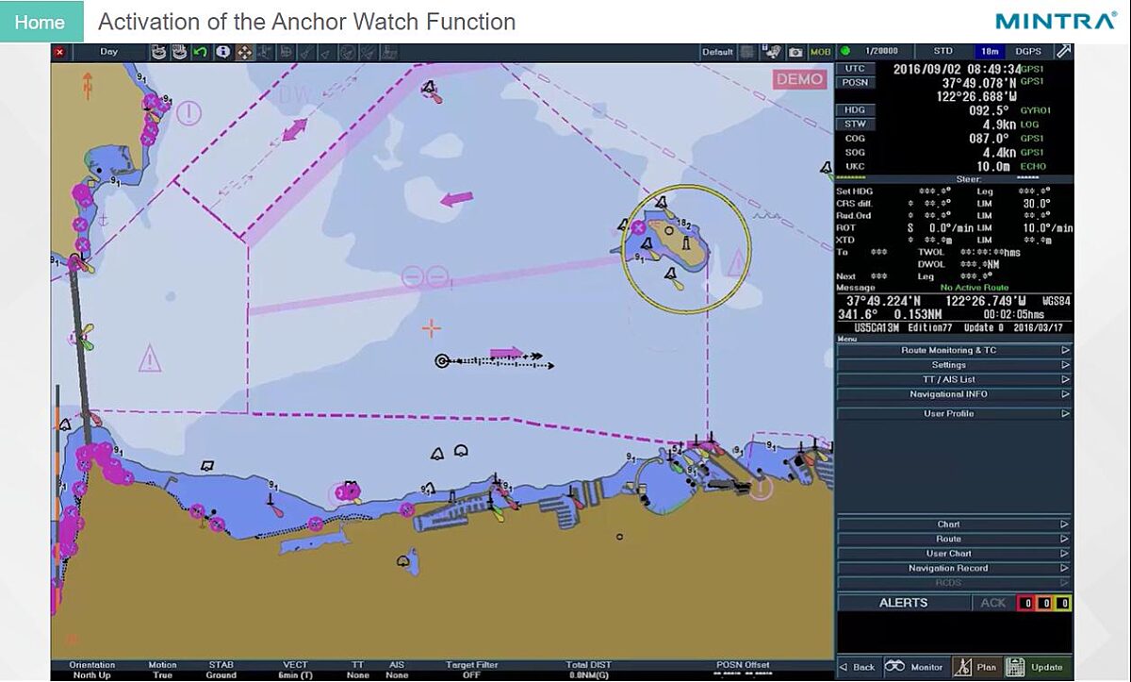
Task: Open the chart information (i) icon
Action: coord(222,52)
